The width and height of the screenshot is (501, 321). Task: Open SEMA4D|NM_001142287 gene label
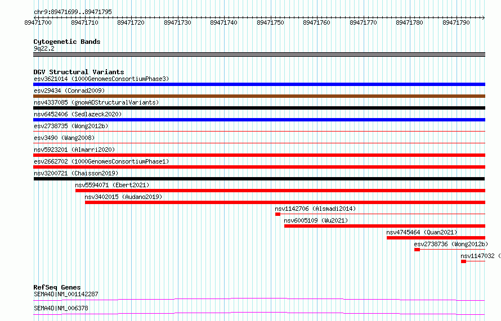pyautogui.click(x=66, y=294)
